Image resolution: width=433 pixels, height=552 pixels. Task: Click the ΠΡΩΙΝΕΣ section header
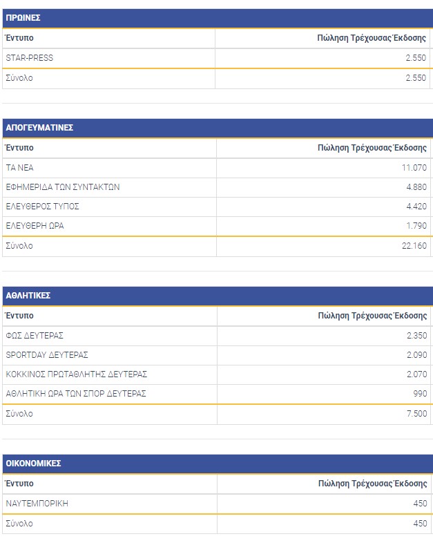pos(22,19)
